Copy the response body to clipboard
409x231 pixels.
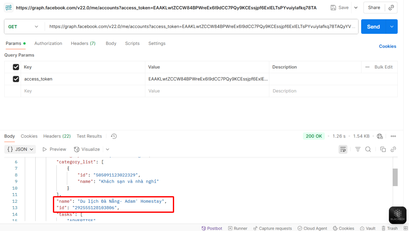pos(383,149)
